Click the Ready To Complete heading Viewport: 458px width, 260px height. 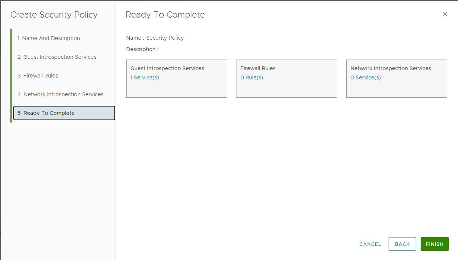165,15
